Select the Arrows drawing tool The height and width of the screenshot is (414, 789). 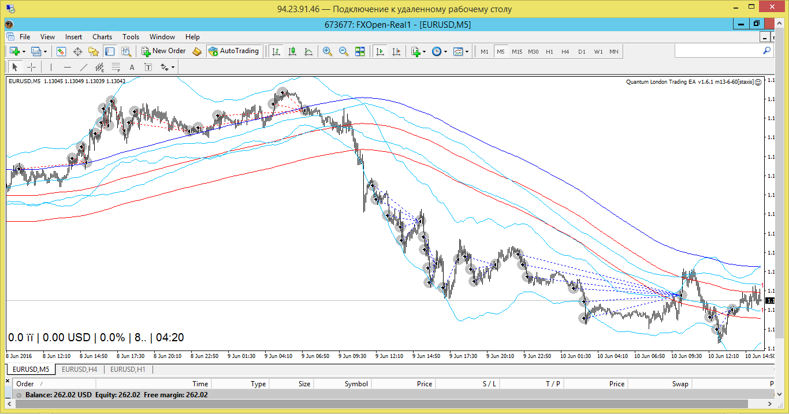(x=164, y=67)
